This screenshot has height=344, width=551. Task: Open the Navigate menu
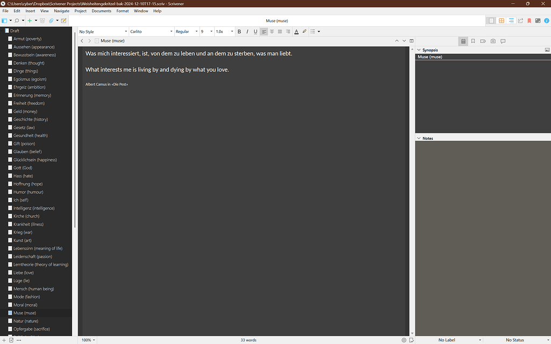(x=61, y=10)
